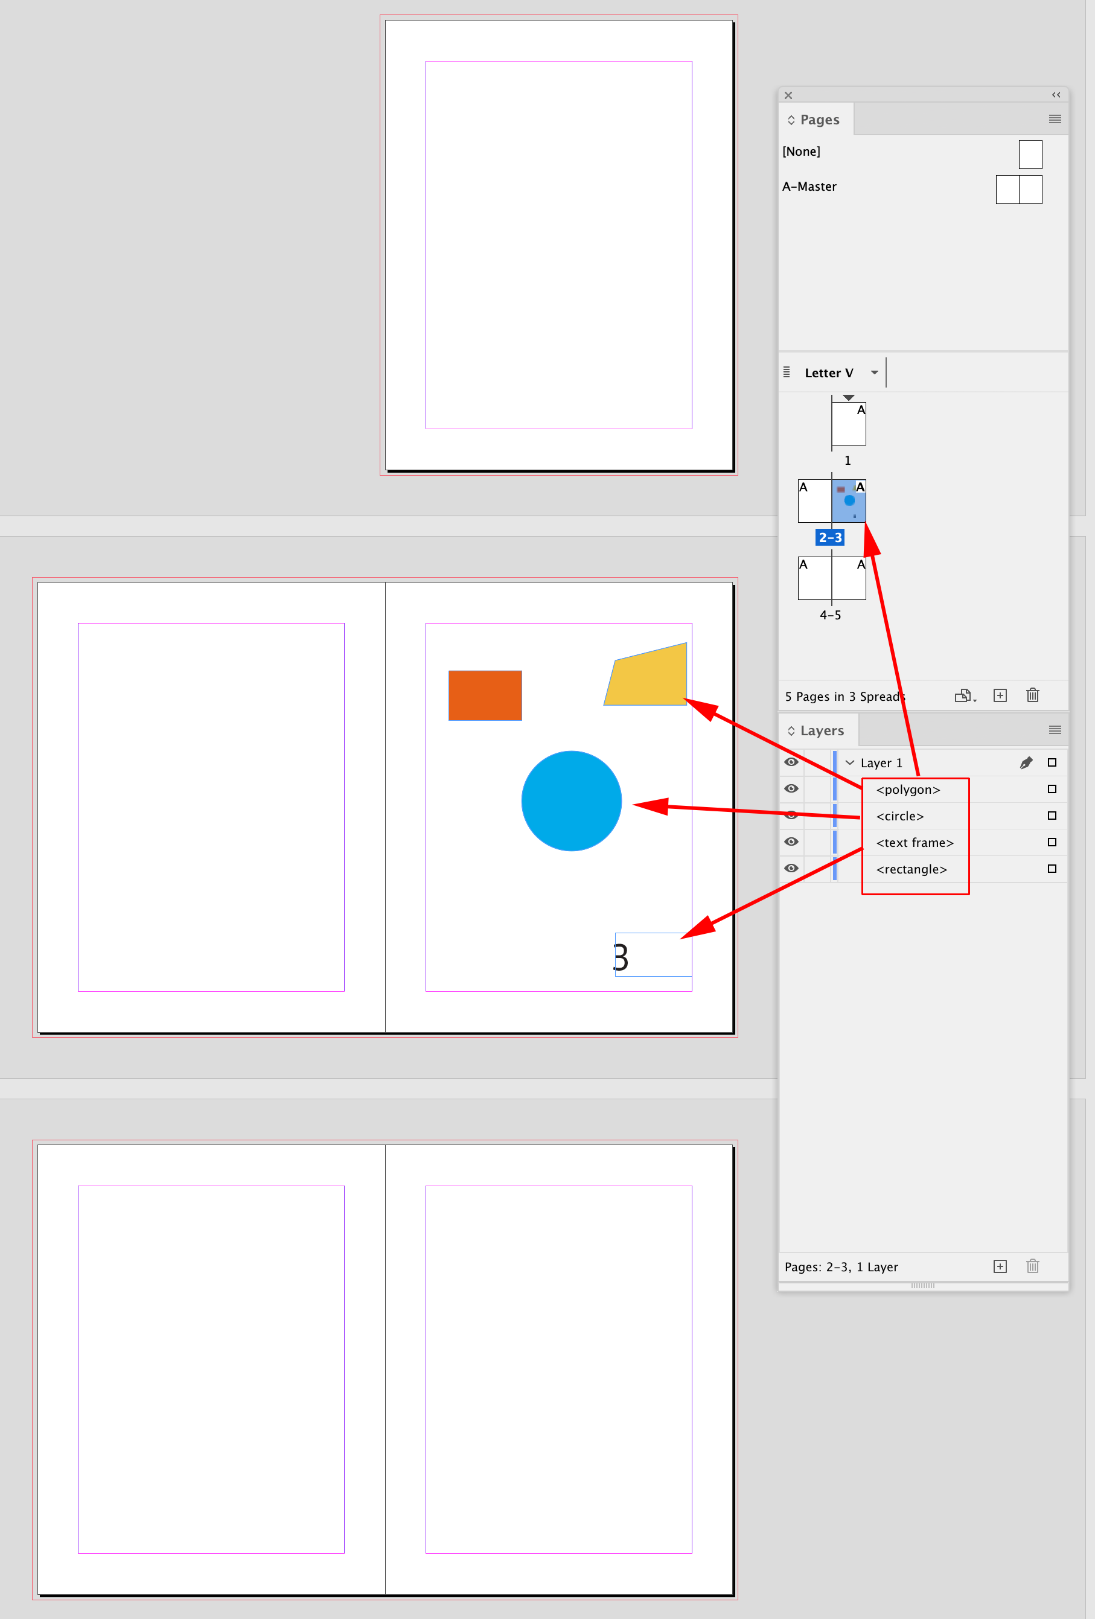The height and width of the screenshot is (1619, 1095).
Task: Open spread 4-5 by clicking its thumbnail
Action: (x=832, y=578)
